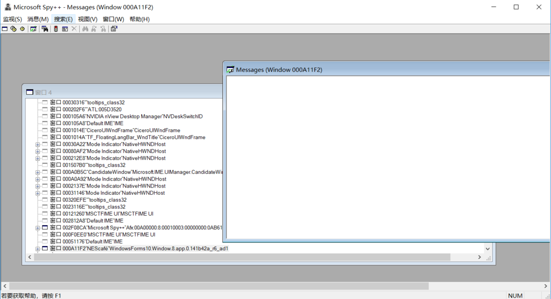
Task: Select the Find Window toolbar icon
Action: (45, 29)
